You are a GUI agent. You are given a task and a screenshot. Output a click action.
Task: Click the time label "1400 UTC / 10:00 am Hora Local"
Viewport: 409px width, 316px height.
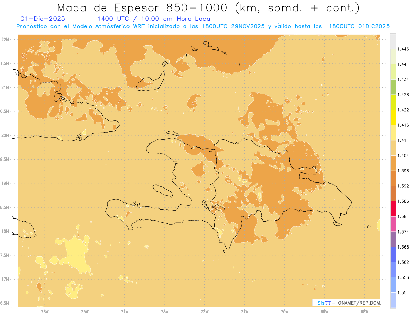click(x=154, y=19)
